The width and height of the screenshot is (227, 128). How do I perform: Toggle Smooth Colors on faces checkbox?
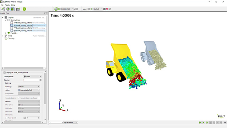click(39, 98)
